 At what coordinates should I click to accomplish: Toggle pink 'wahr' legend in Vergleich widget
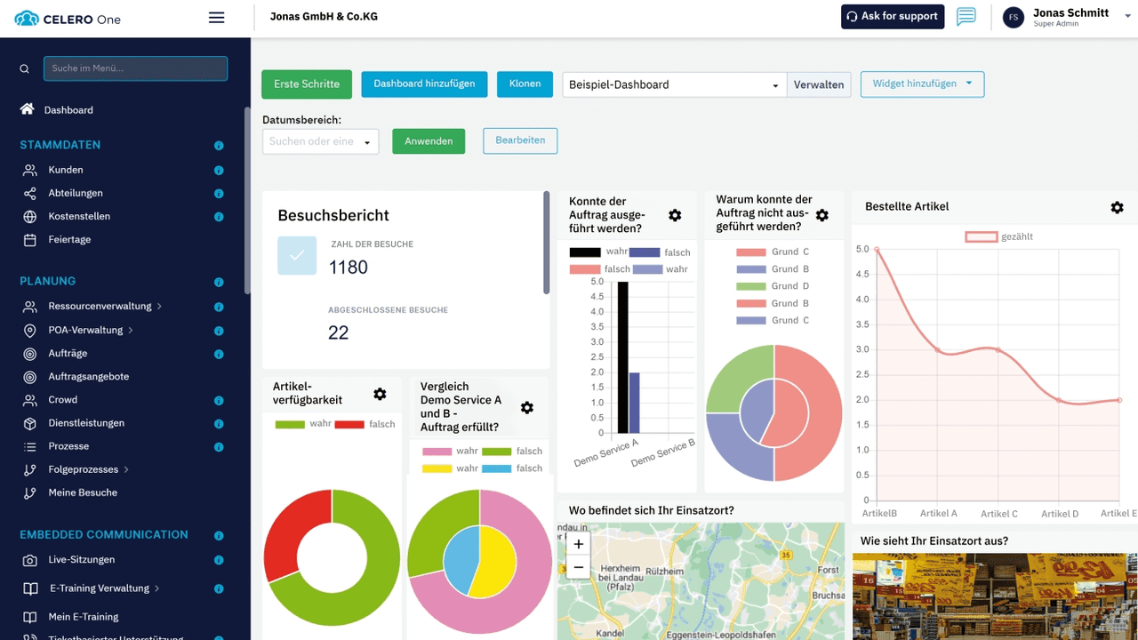tap(450, 452)
